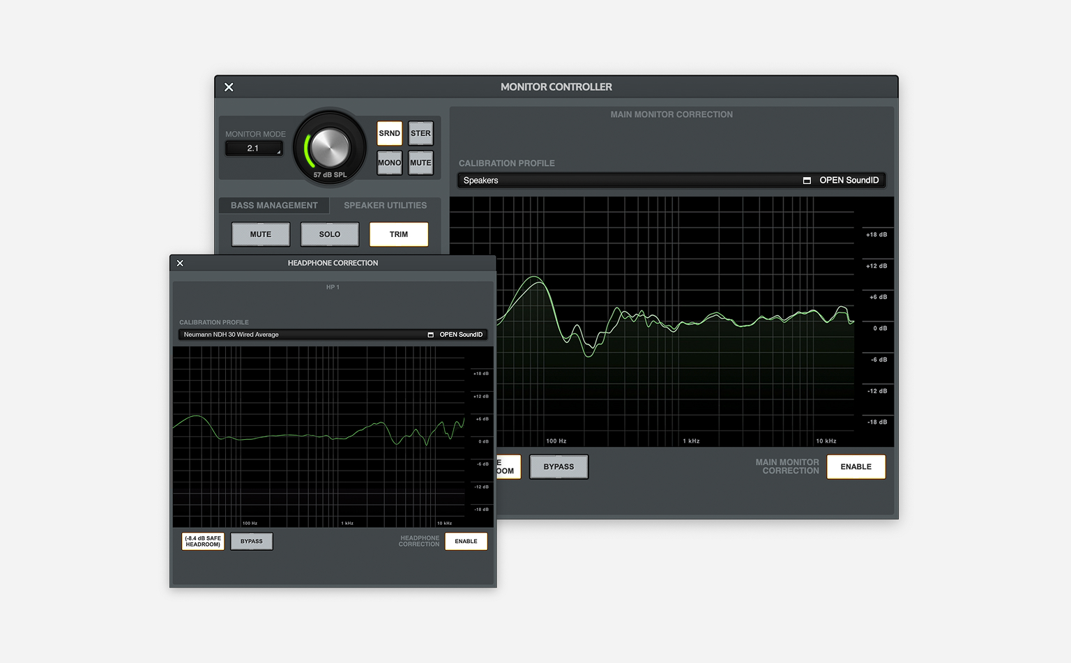Close the Headphone Correction panel
The height and width of the screenshot is (663, 1071).
180,263
